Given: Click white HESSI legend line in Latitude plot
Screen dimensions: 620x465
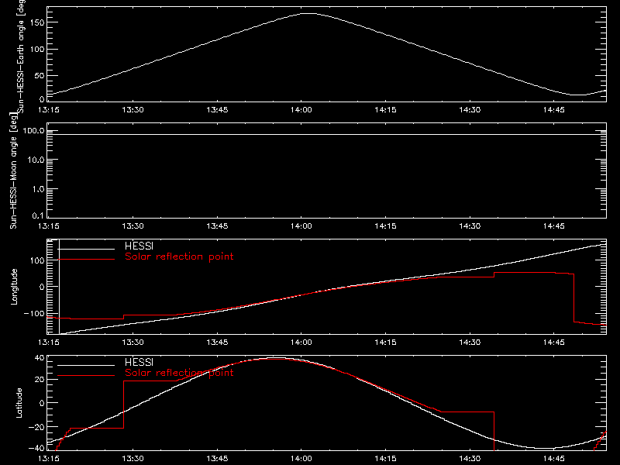Looking at the screenshot, I should coord(86,365).
